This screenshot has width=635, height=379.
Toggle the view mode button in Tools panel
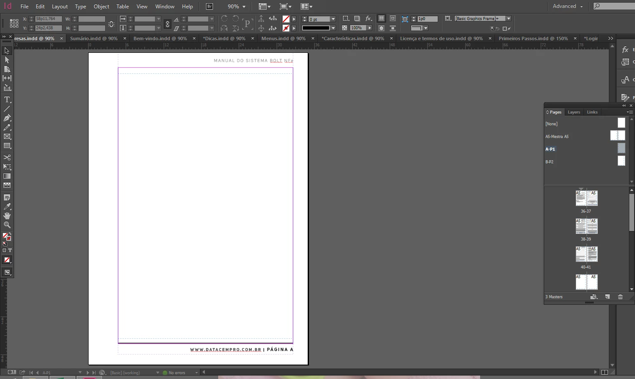tap(7, 272)
